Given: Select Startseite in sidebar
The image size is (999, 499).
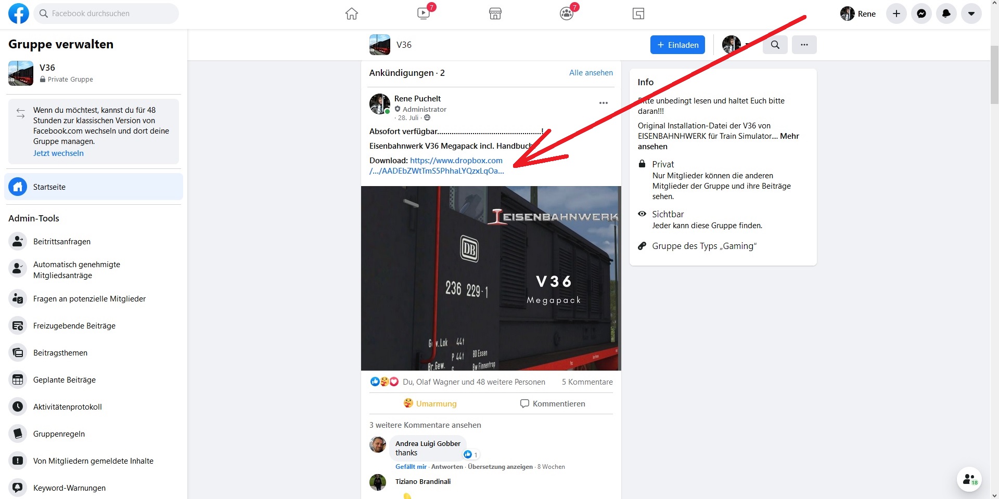Looking at the screenshot, I should [x=94, y=187].
